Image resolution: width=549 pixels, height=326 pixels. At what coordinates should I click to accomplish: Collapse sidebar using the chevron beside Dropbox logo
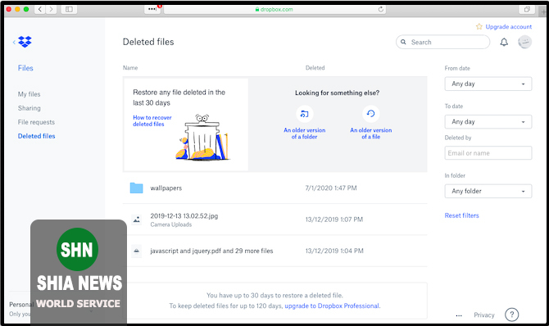coord(14,42)
